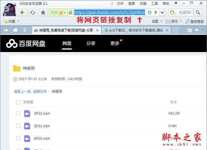Select the URL address field

point(109,12)
